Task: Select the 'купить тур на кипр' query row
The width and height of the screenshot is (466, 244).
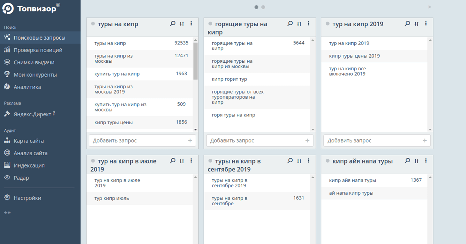Action: (x=117, y=74)
